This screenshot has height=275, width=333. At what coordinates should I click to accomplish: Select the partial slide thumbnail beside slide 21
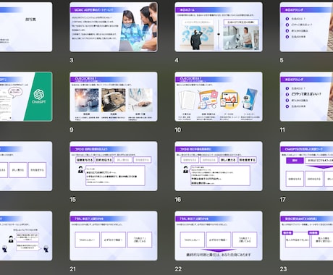(26, 236)
